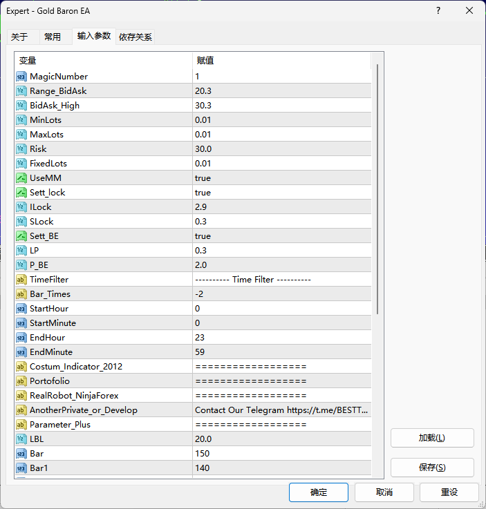Toggle the UseMM true value
This screenshot has width=486, height=509.
tap(203, 178)
